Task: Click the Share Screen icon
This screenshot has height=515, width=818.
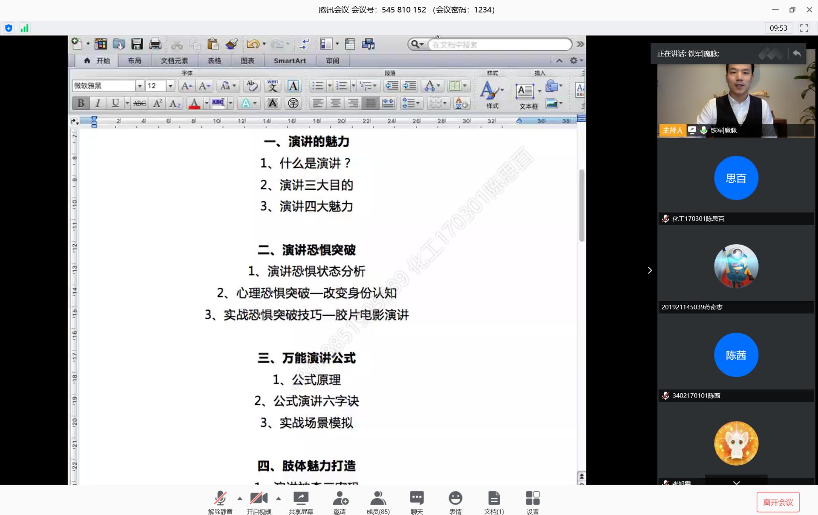Action: coord(301,498)
